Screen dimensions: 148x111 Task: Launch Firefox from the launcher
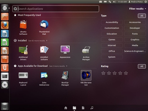point(5,25)
